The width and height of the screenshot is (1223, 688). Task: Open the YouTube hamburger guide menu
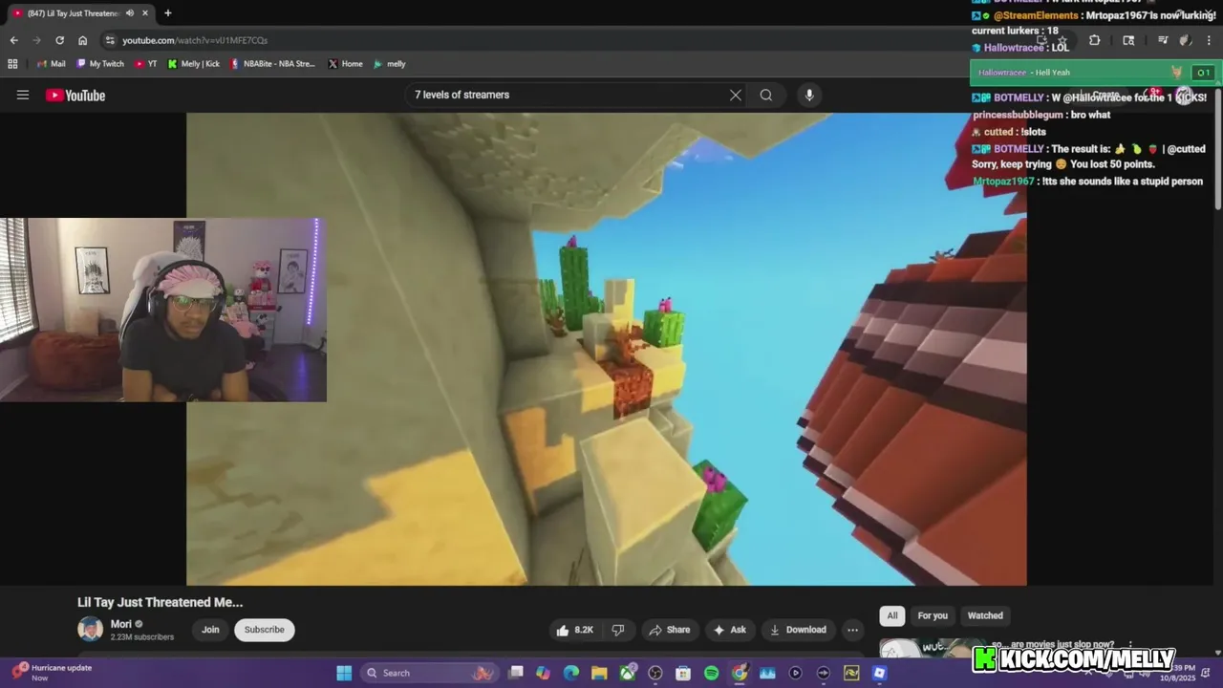coord(23,95)
